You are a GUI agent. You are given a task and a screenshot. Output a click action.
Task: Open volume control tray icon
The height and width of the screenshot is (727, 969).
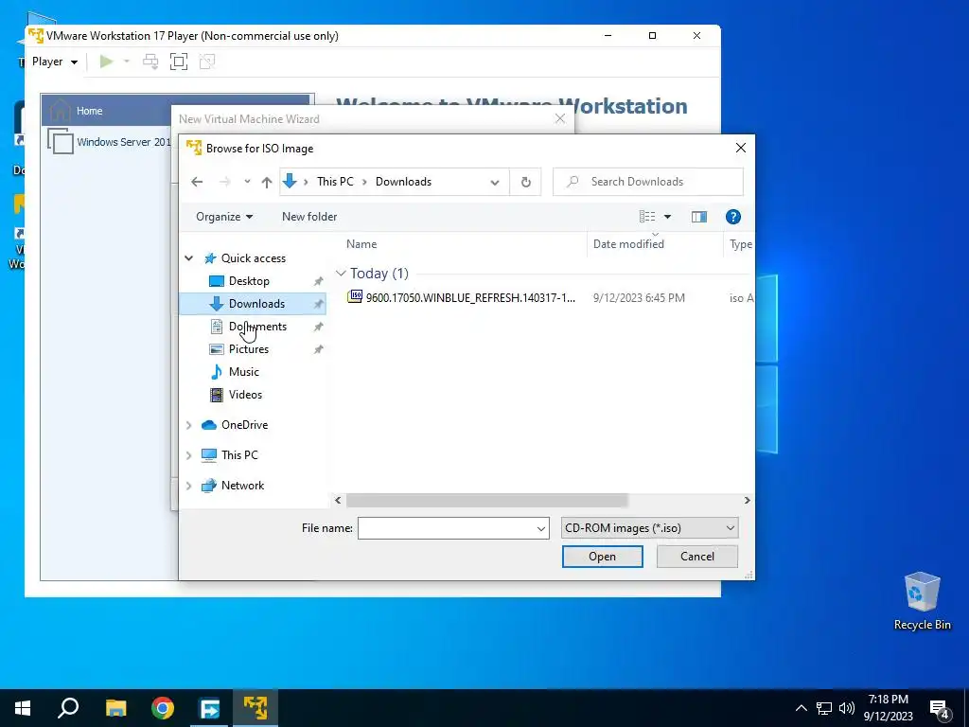847,708
